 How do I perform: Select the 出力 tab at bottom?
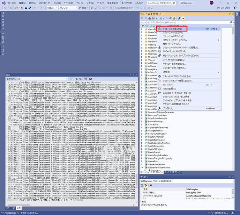click(x=18, y=208)
